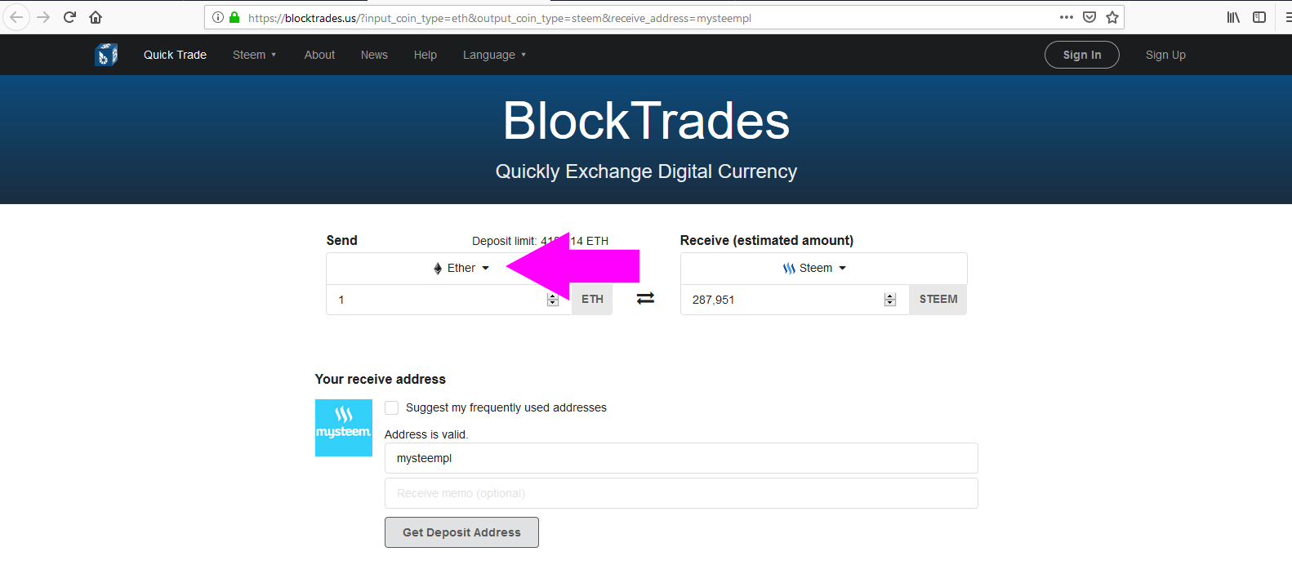Reload the page
Image resolution: width=1292 pixels, height=574 pixels.
click(x=70, y=17)
